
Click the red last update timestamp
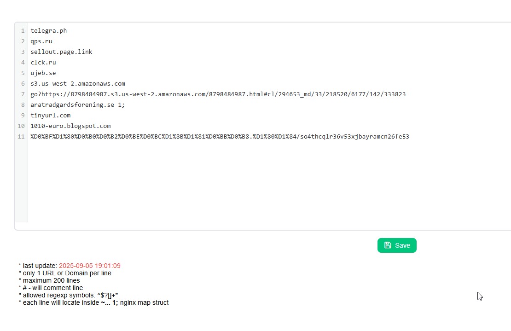pos(90,266)
